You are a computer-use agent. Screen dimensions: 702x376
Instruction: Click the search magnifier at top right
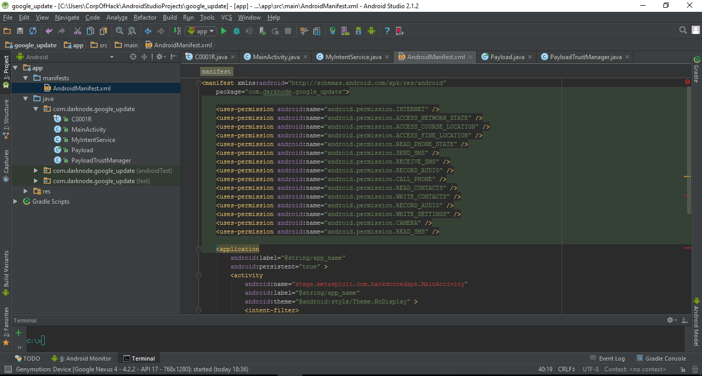(682, 30)
